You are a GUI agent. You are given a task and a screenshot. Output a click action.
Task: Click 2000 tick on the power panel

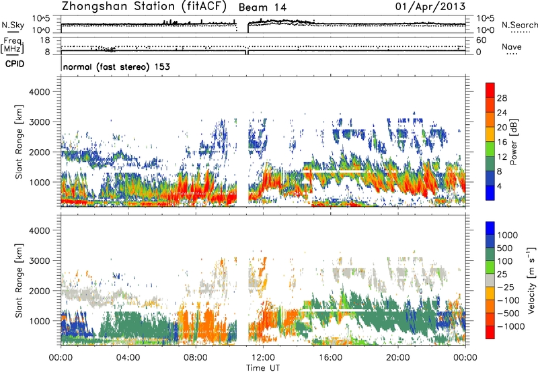click(39, 152)
